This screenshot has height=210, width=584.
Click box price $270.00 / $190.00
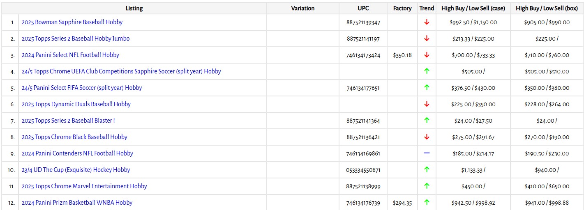(547, 137)
